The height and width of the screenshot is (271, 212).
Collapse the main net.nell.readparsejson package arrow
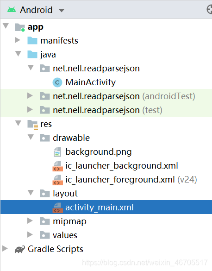[31, 68]
